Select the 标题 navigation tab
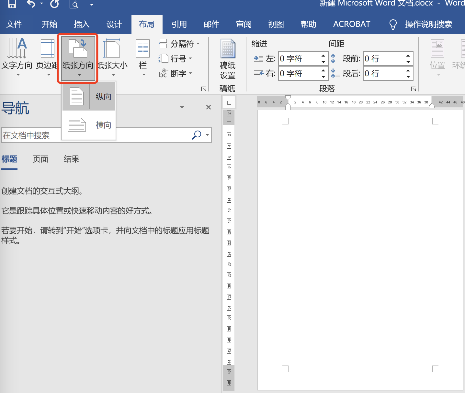465x393 pixels. pyautogui.click(x=9, y=159)
